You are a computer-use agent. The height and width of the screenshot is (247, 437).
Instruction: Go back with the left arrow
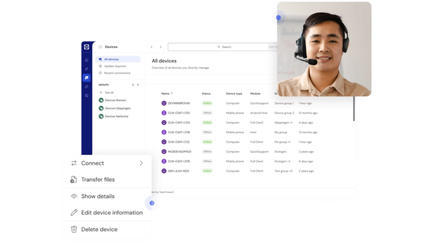tap(151, 47)
